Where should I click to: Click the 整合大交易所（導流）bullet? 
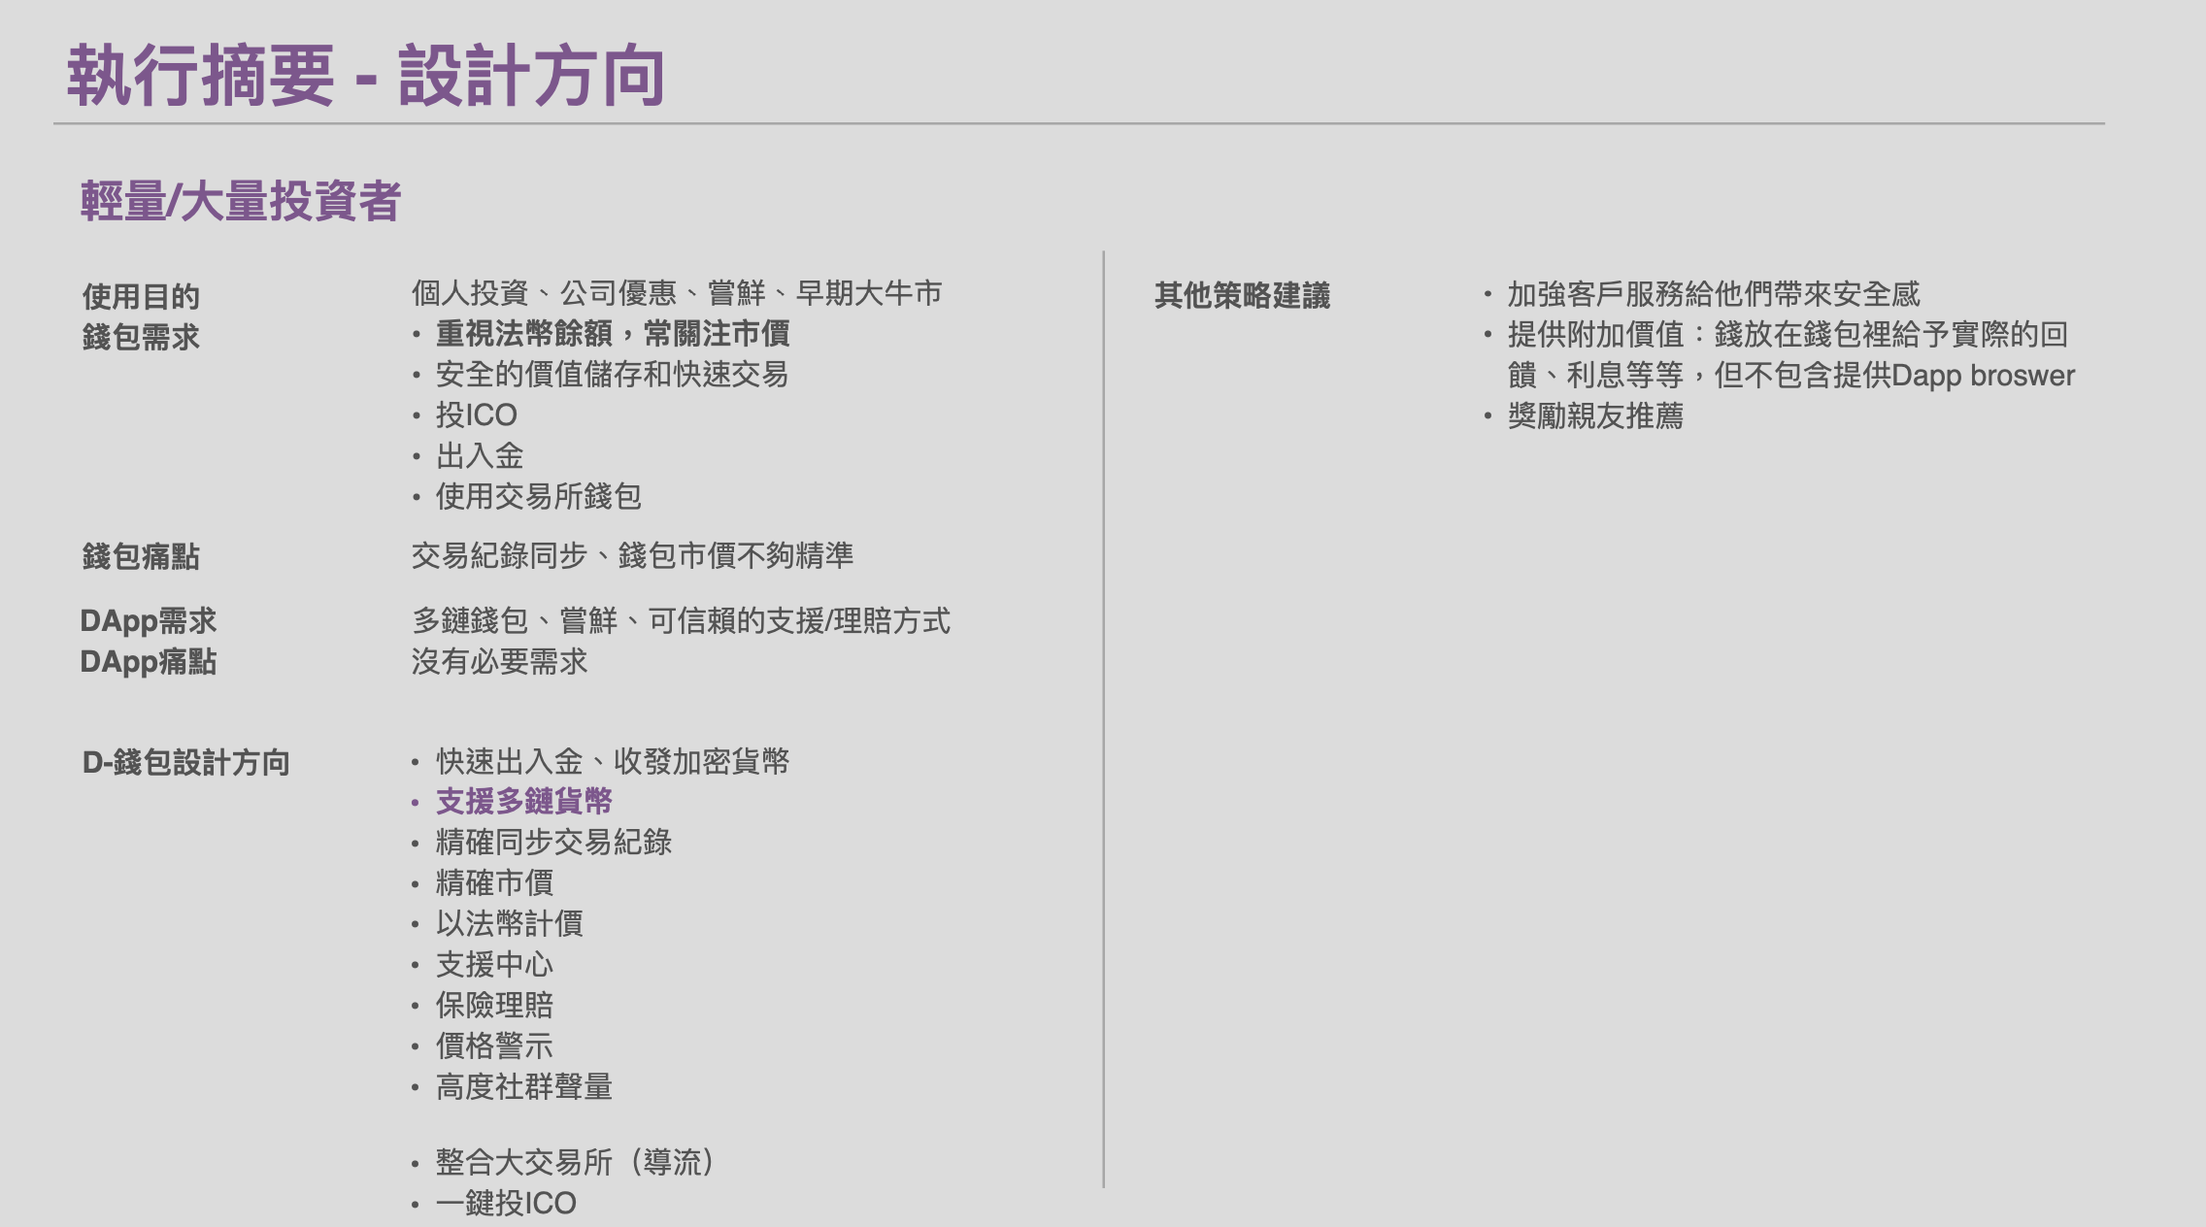(x=575, y=1162)
